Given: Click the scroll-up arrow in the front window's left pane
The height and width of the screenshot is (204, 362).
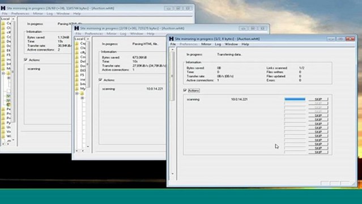Looking at the screenshot, I should point(172,49).
